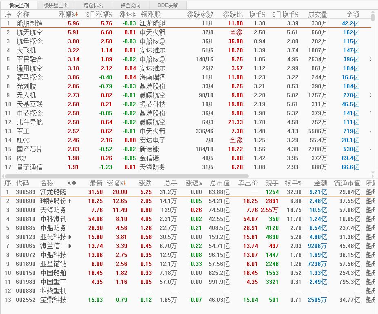Open stock 中科海讯

pyautogui.click(x=188, y=219)
